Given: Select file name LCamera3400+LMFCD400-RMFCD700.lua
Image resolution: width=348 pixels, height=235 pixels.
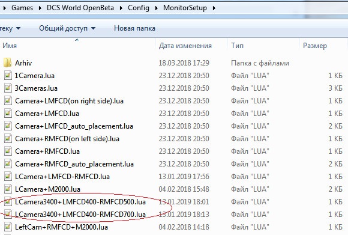Looking at the screenshot, I should [80, 215].
